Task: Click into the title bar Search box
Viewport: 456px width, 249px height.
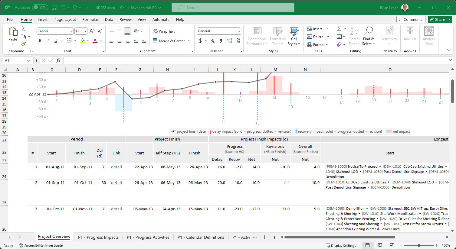Action: point(233,8)
